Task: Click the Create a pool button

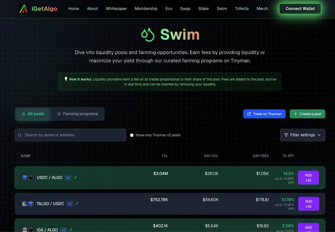Action: coord(307,114)
